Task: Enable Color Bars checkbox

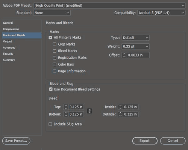Action: pos(55,64)
